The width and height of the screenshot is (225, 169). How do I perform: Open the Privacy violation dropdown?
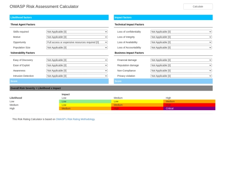click(181, 76)
